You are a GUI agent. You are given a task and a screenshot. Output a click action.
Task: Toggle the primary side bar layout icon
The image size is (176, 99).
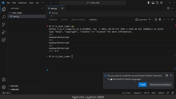[149, 3]
